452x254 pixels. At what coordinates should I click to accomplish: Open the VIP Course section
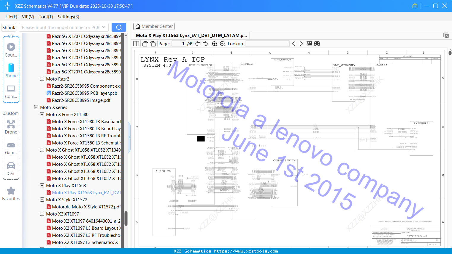(x=11, y=50)
